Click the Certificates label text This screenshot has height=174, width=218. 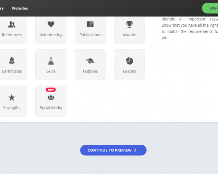pos(12,71)
